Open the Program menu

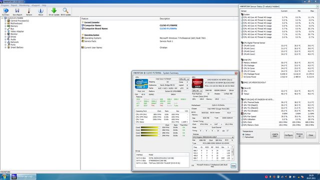point(5,5)
